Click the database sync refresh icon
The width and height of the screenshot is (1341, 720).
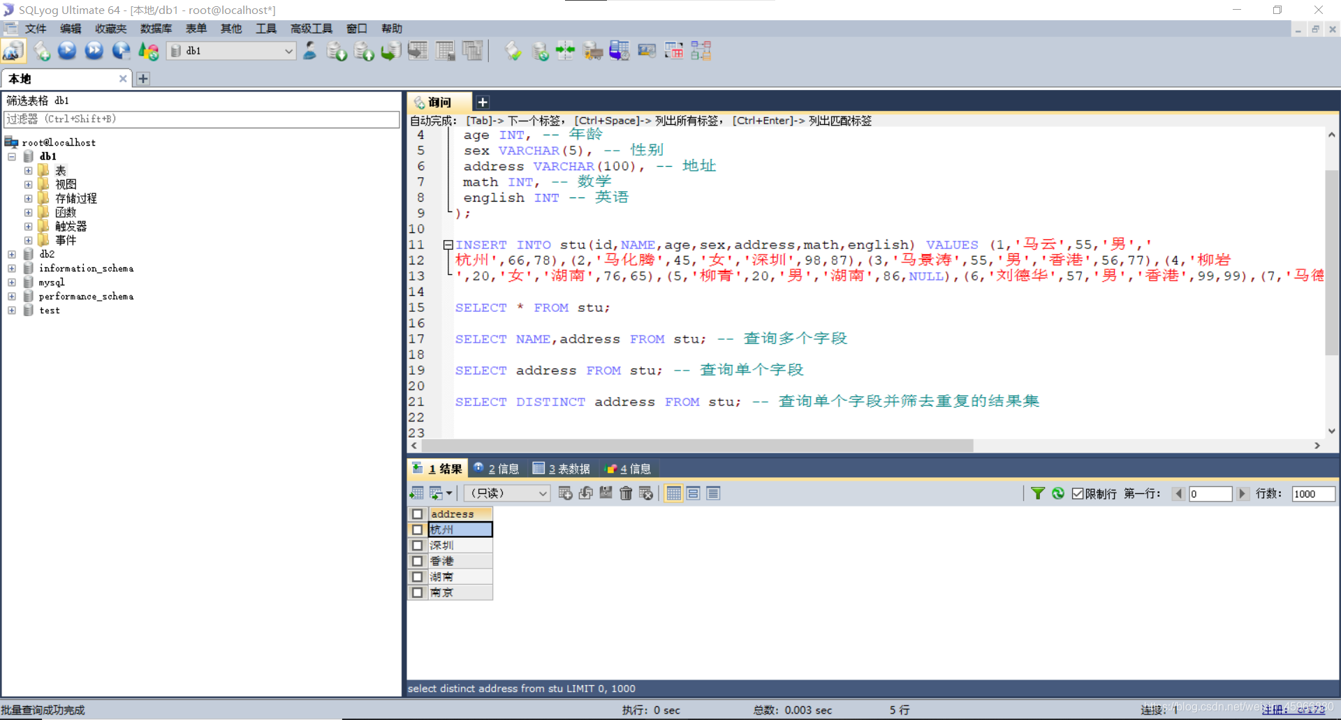(540, 51)
